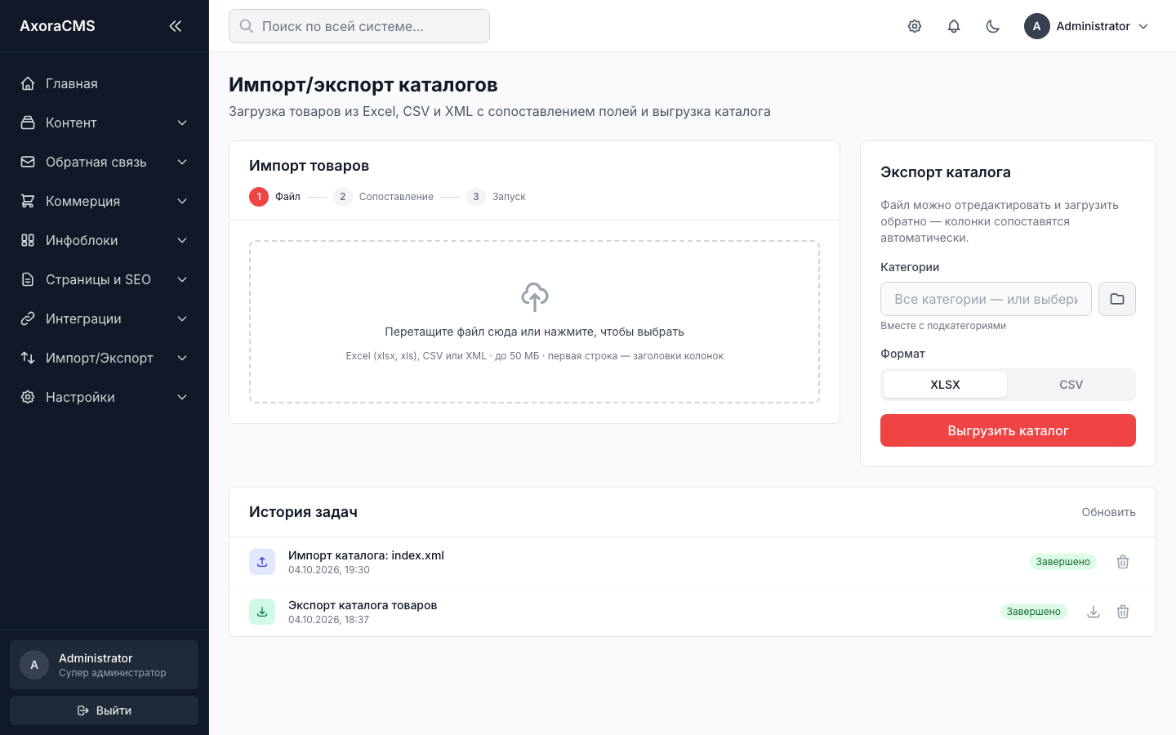Viewport: 1176px width, 735px height.
Task: Click Обновить in История задач
Action: point(1108,512)
